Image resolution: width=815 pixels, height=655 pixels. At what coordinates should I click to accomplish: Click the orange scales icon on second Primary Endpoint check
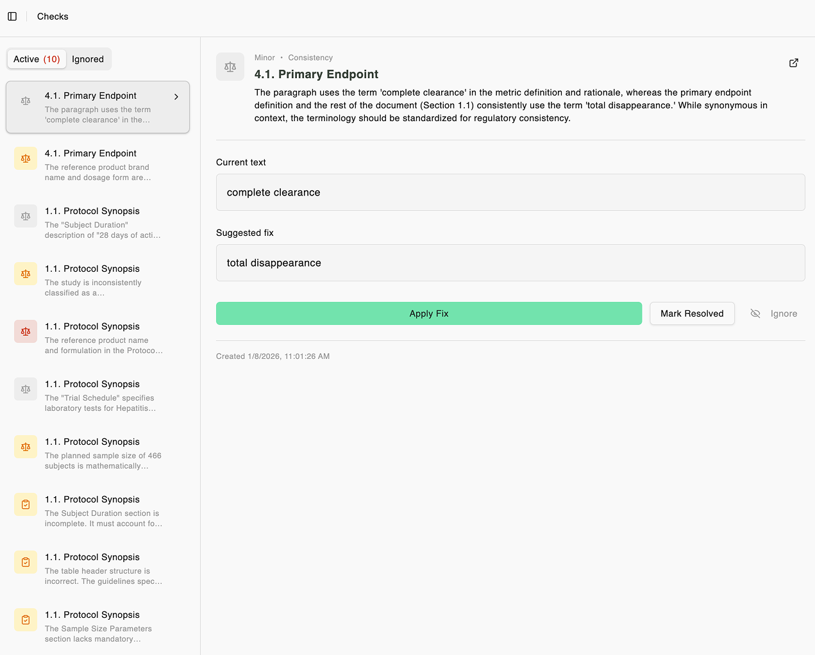click(25, 158)
